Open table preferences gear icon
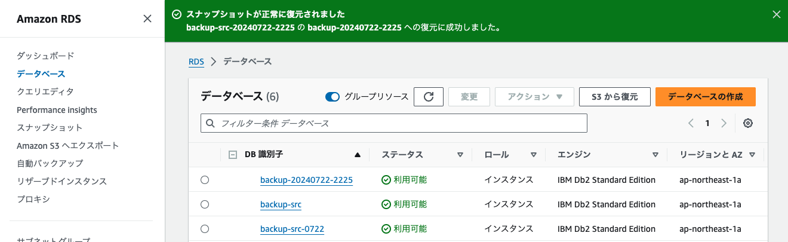788x242 pixels. 748,123
